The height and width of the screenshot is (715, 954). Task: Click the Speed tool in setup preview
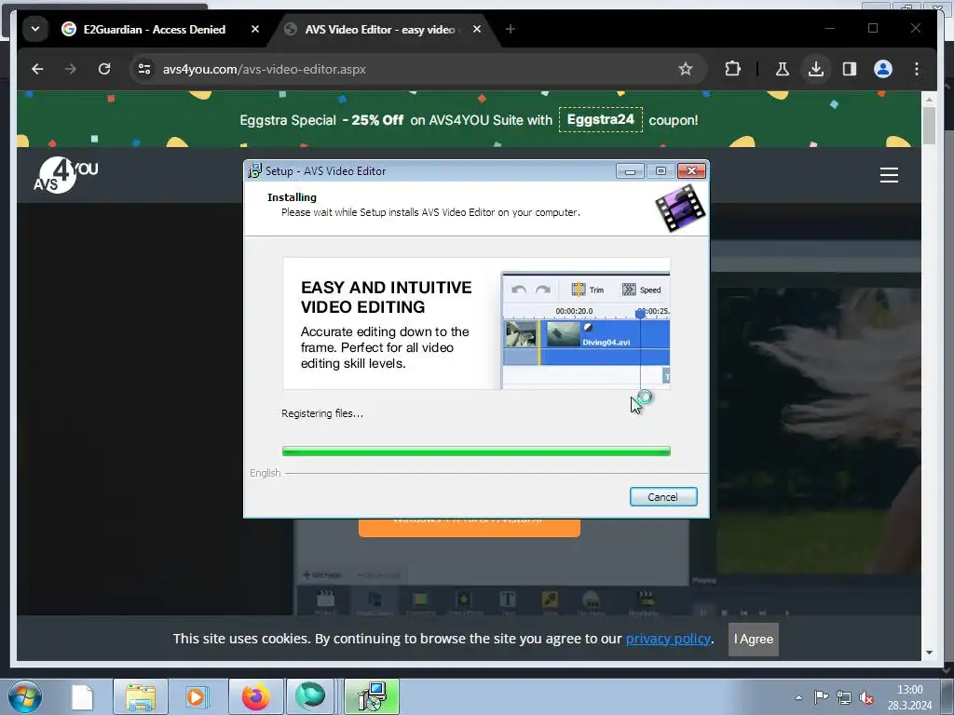click(641, 290)
